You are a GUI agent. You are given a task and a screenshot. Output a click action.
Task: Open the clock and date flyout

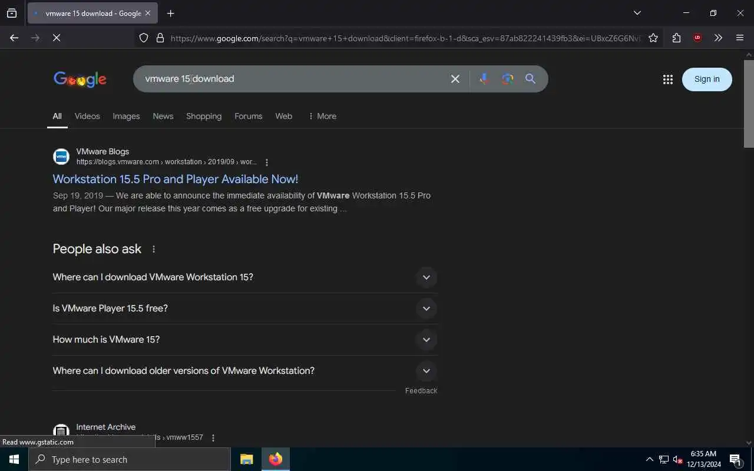click(x=703, y=459)
